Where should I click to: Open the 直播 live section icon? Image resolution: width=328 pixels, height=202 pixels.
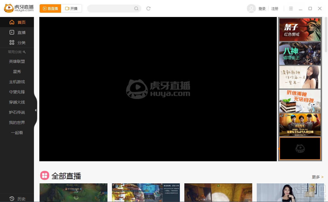pos(12,32)
